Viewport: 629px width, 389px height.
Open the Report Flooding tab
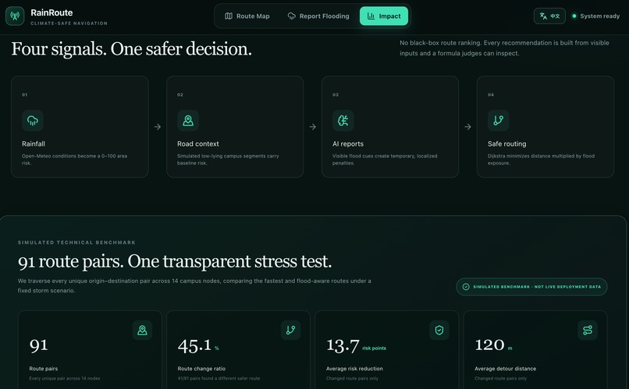click(318, 16)
